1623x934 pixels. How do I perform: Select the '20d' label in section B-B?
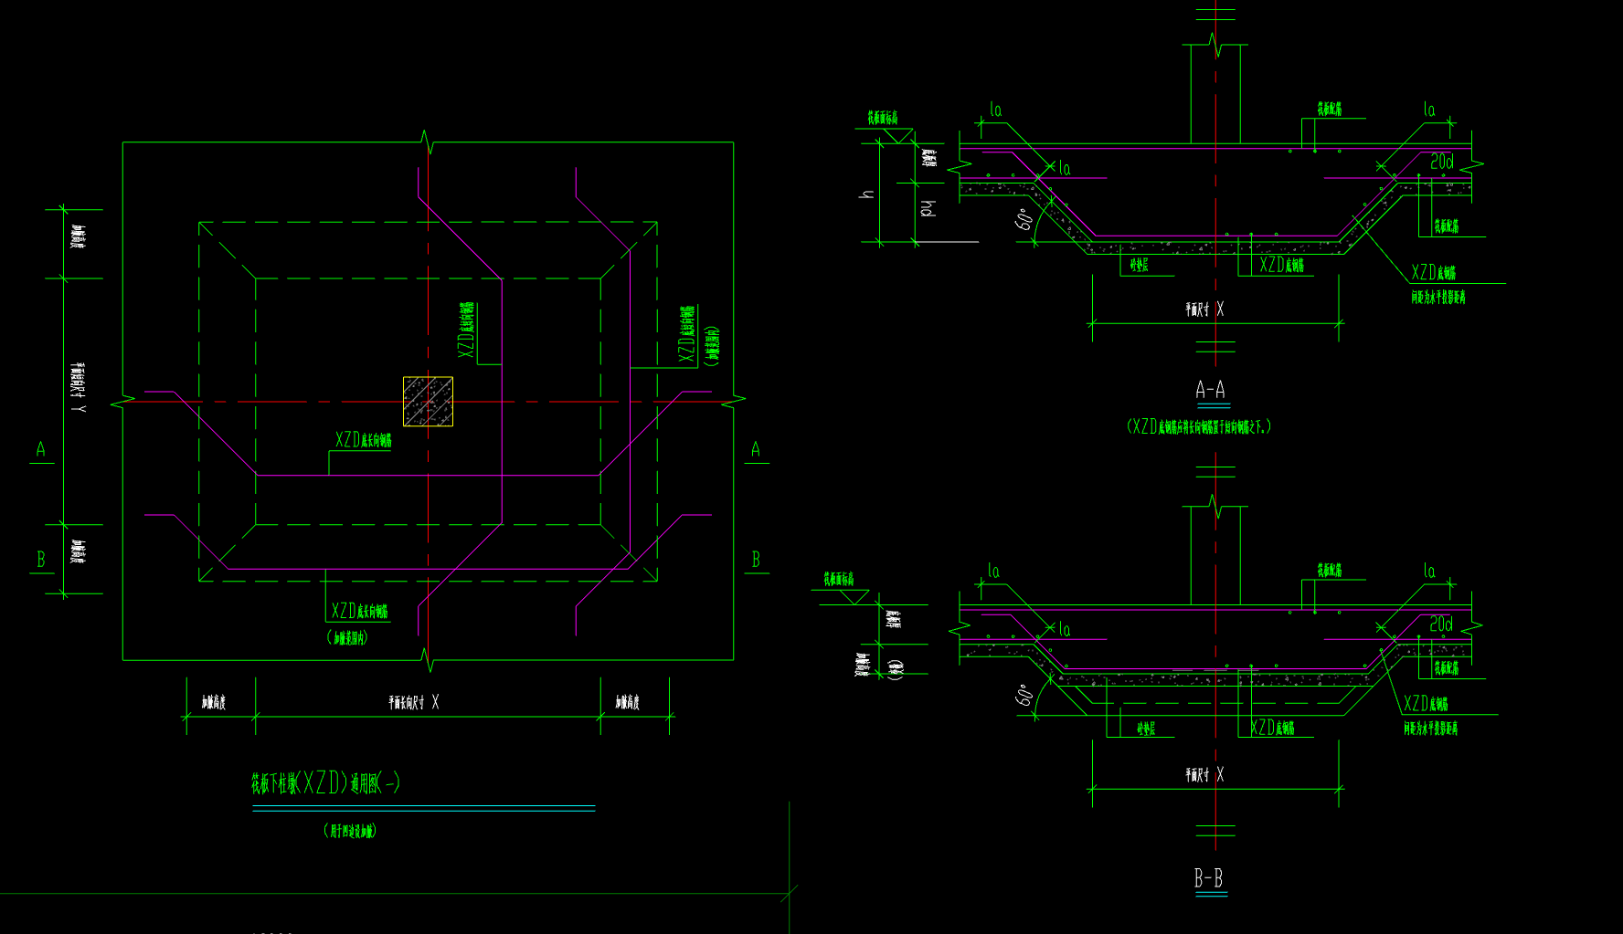[x=1441, y=624]
